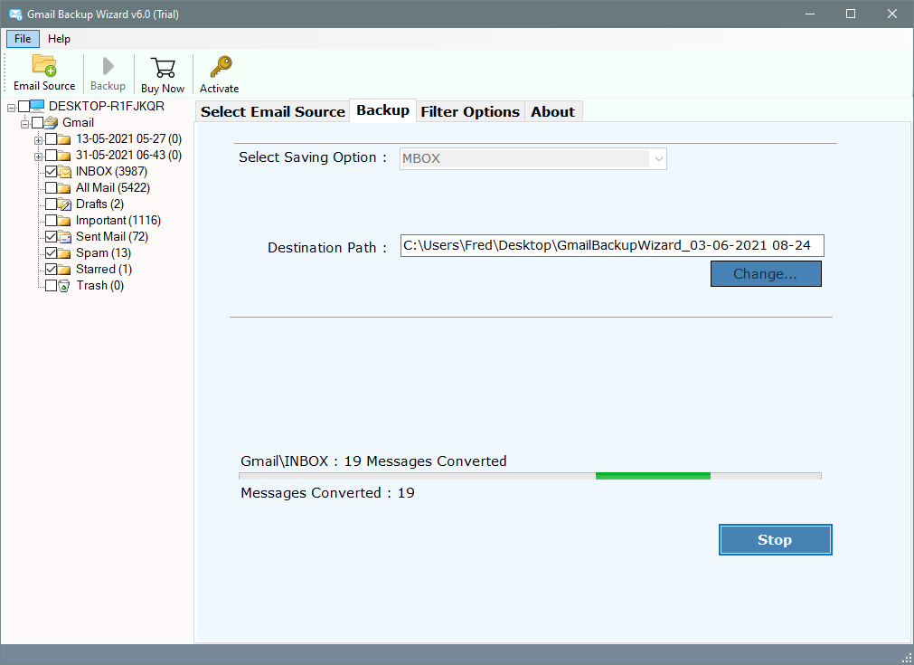This screenshot has height=665, width=914.
Task: Click the Stop button
Action: point(775,539)
